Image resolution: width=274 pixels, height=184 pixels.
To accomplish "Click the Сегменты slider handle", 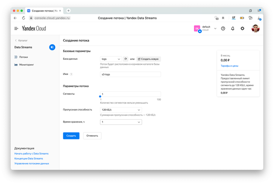I will click(100, 97).
